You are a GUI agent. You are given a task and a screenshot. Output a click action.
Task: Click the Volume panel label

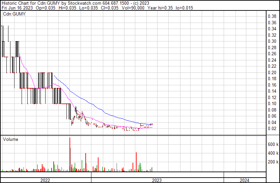[x=10, y=139]
